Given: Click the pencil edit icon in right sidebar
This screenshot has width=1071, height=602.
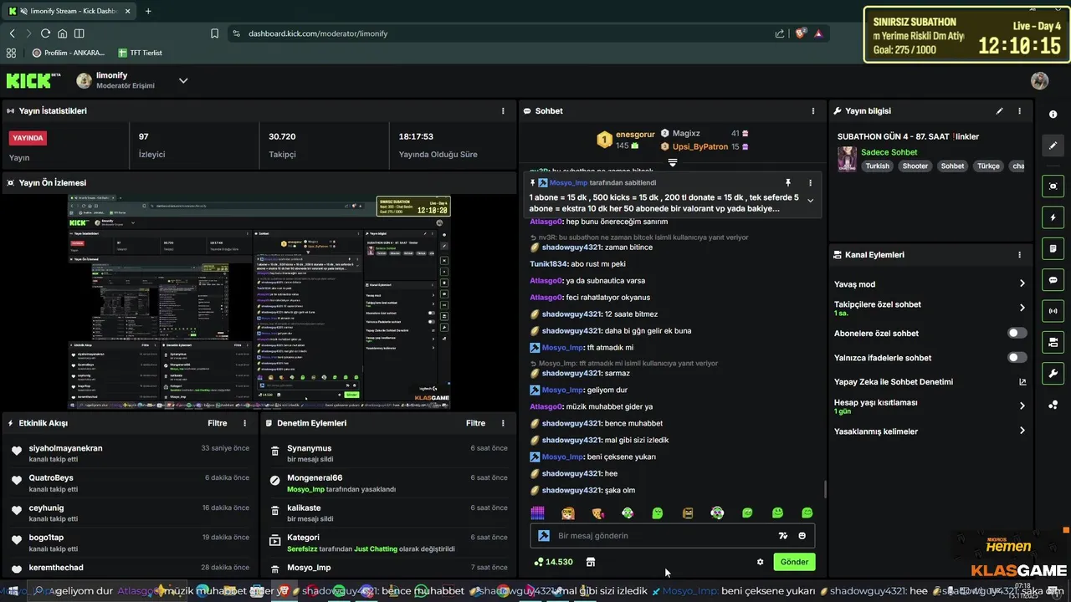Looking at the screenshot, I should click(1053, 145).
